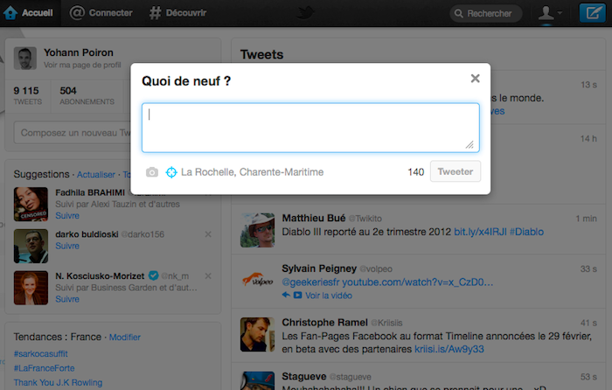Open Christophe Ramel profile name

[x=324, y=323]
